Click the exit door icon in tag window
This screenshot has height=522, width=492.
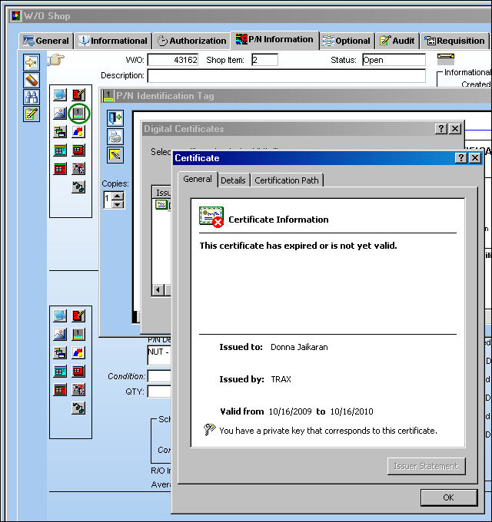point(115,118)
